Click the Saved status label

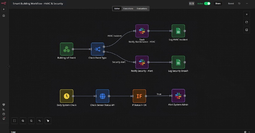(x=231, y=4)
